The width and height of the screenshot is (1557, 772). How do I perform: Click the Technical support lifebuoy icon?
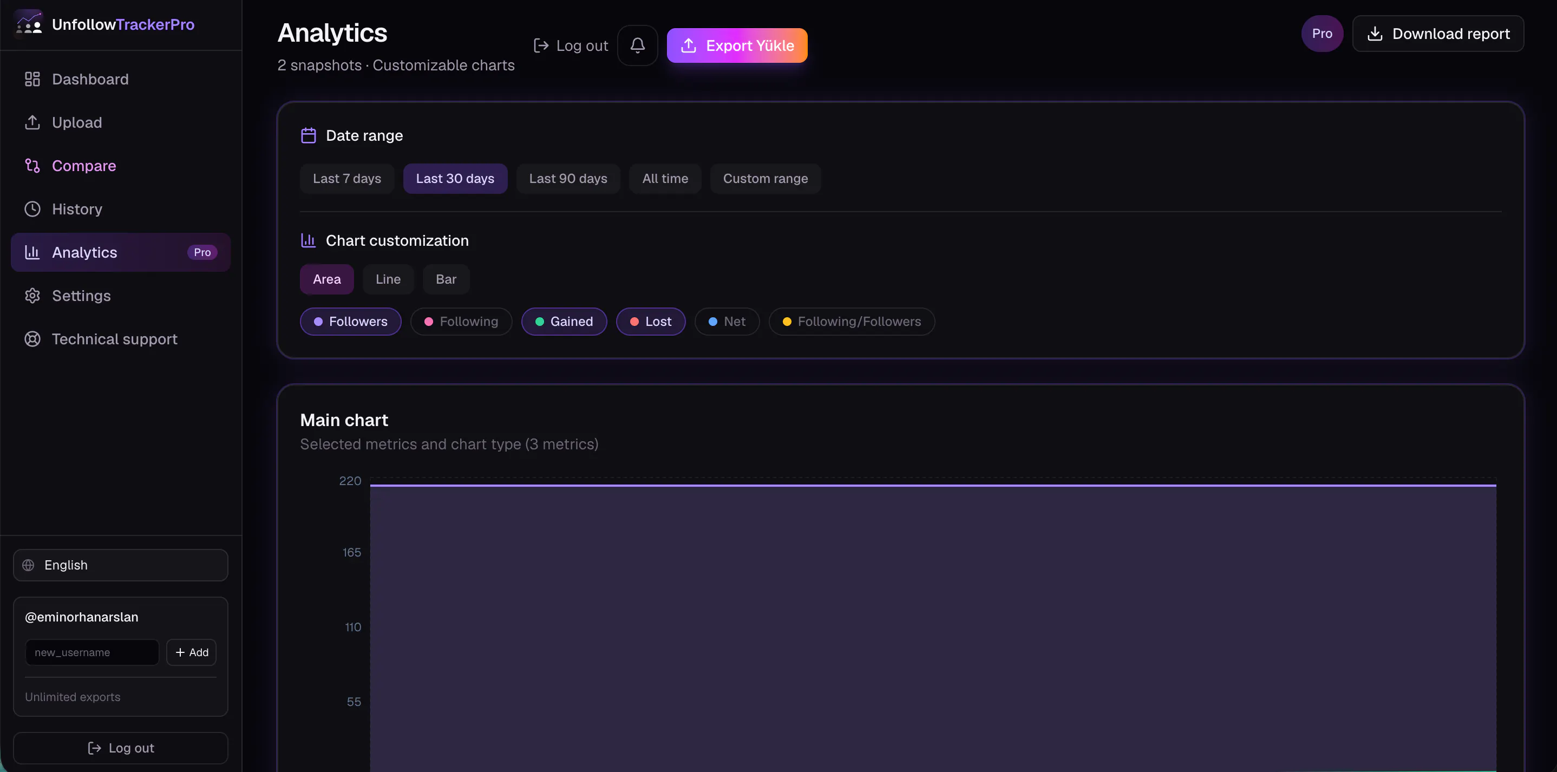pyautogui.click(x=32, y=339)
